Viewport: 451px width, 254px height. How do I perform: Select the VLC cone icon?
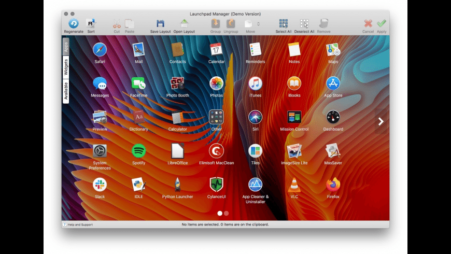(x=294, y=185)
